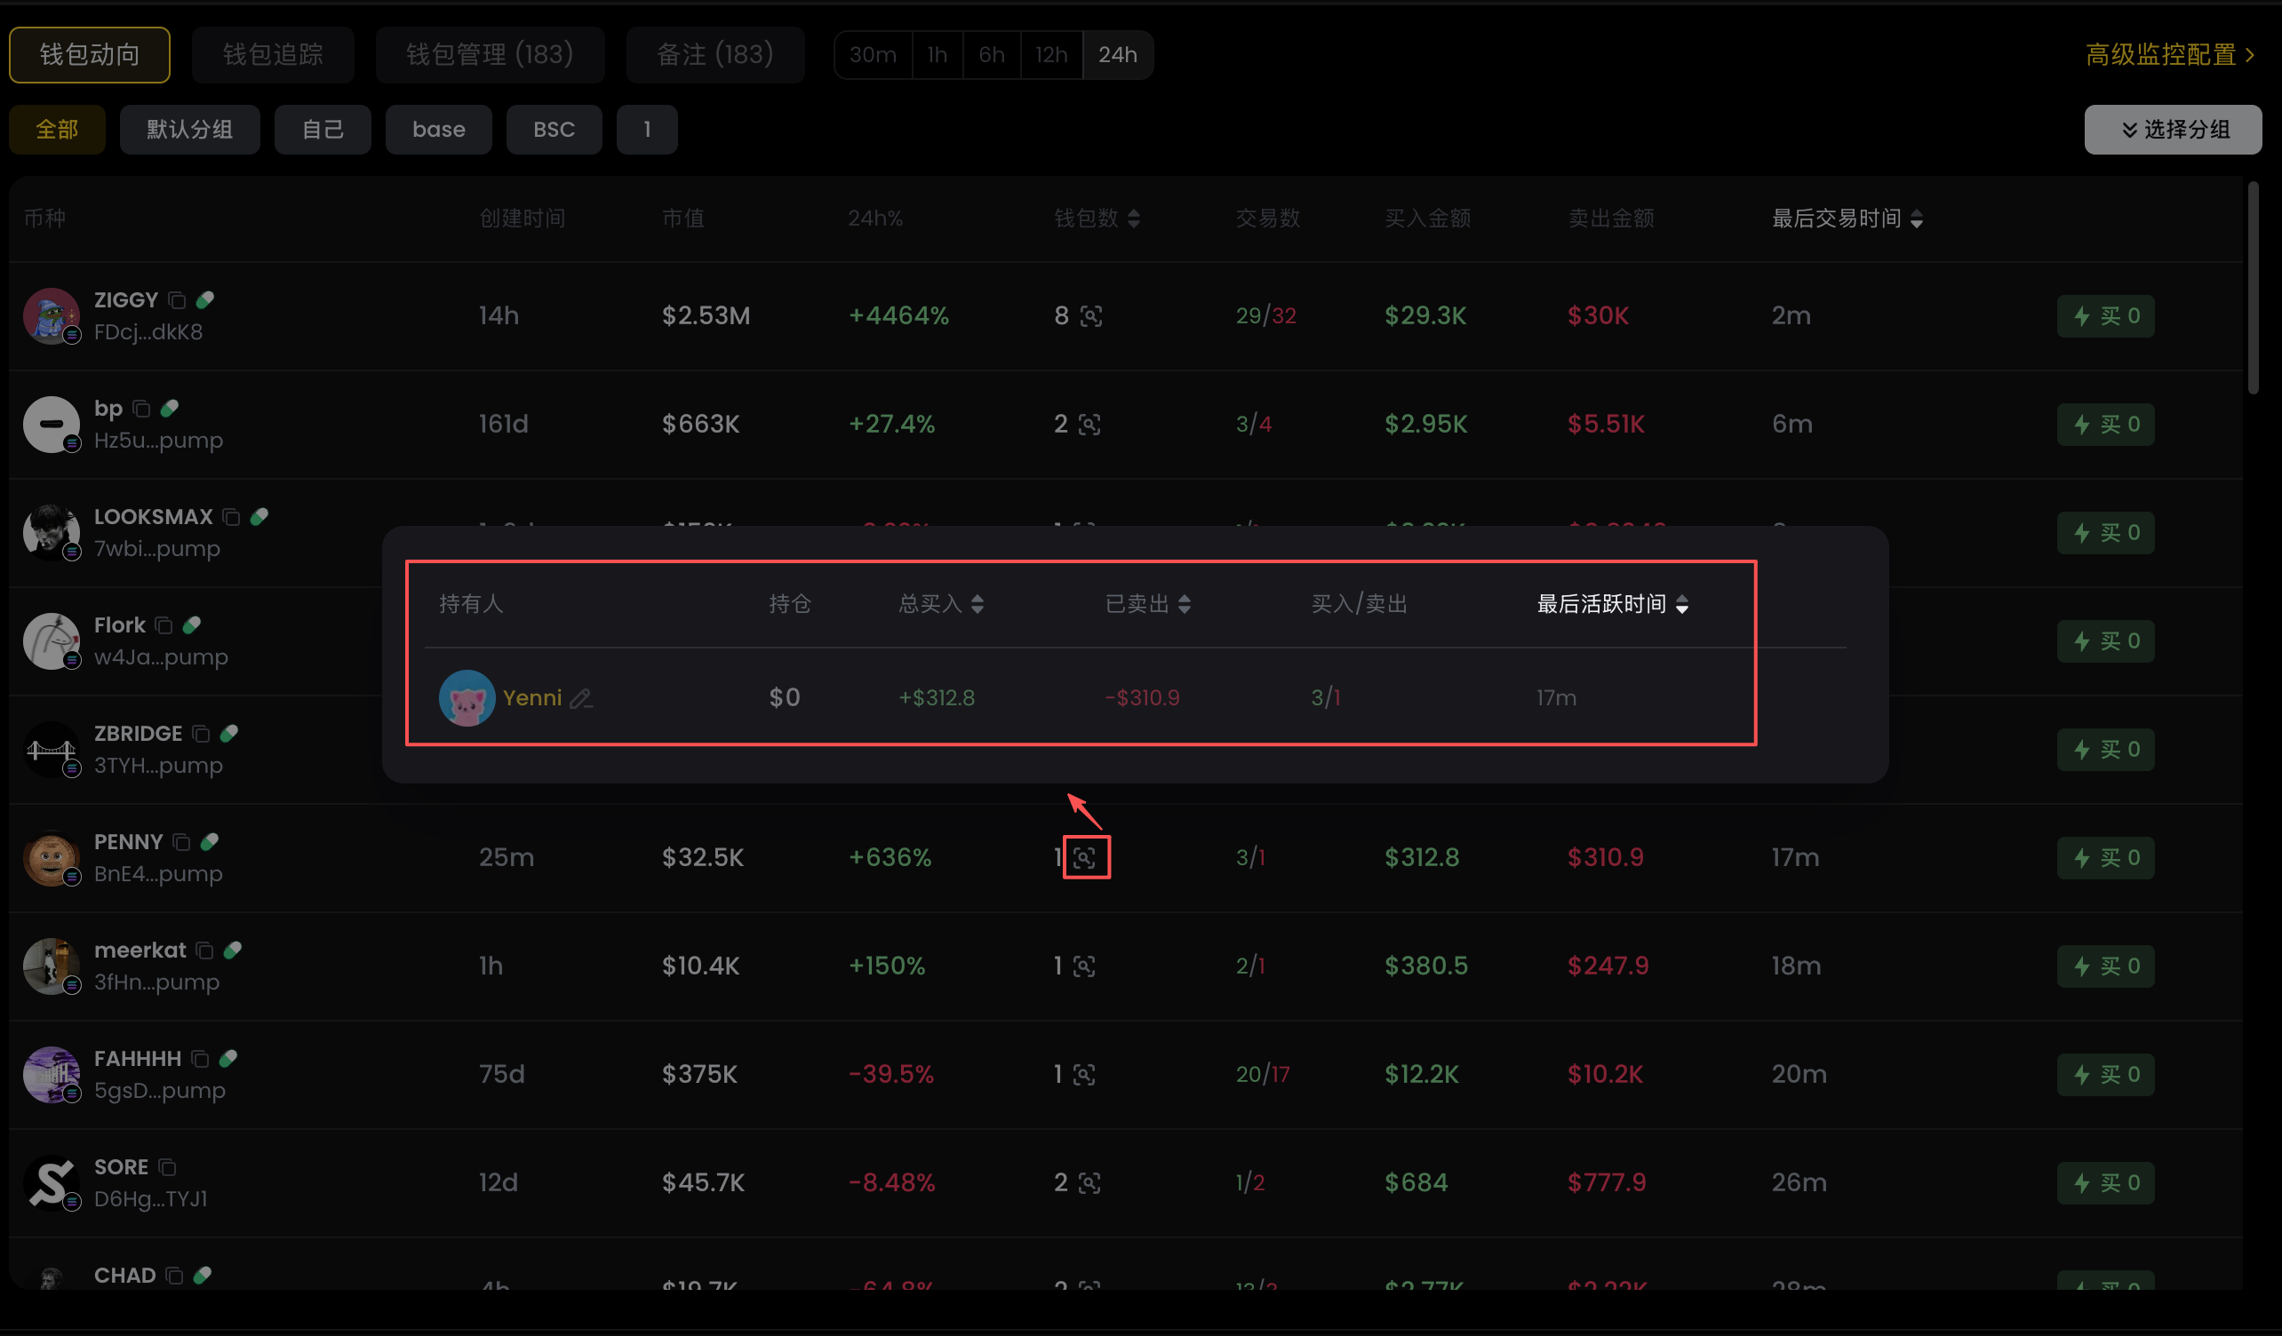The height and width of the screenshot is (1336, 2282).
Task: Click the pencil edit icon next to Yenni
Action: pyautogui.click(x=581, y=698)
